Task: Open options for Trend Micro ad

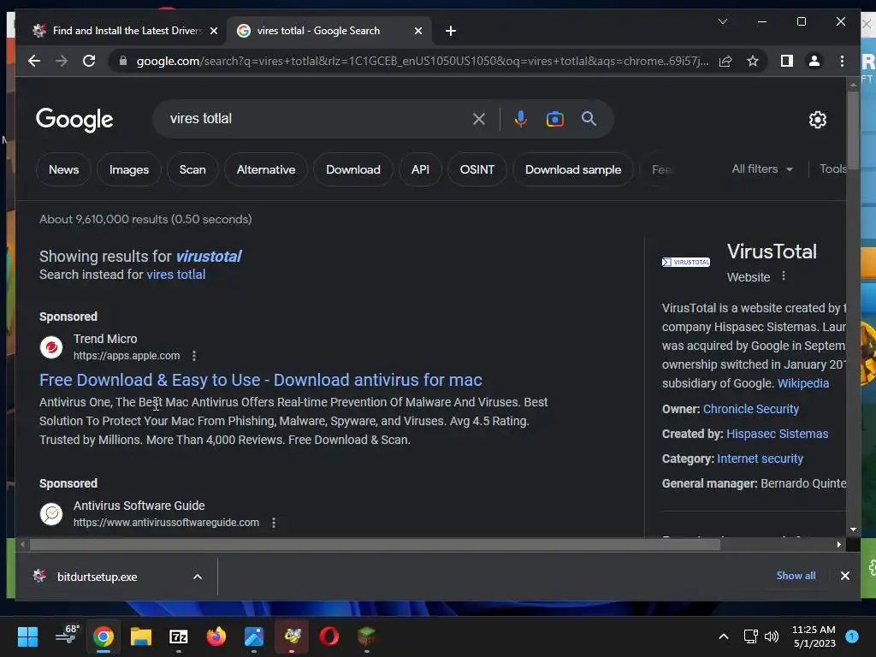Action: [194, 356]
